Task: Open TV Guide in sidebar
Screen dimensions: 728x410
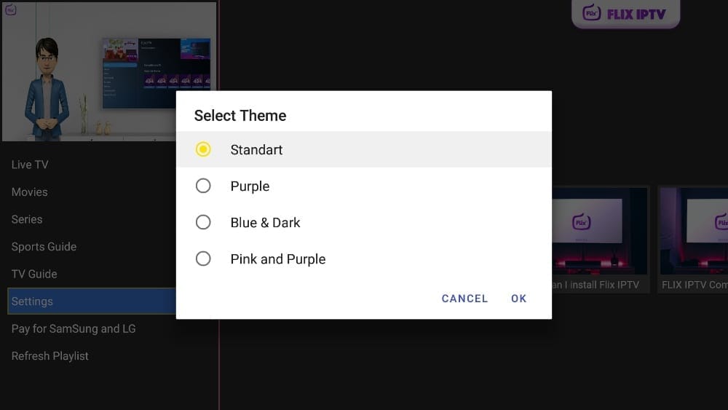Action: pos(34,274)
